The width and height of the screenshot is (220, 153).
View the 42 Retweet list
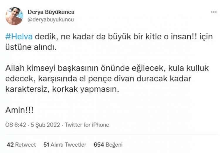pos(21,145)
